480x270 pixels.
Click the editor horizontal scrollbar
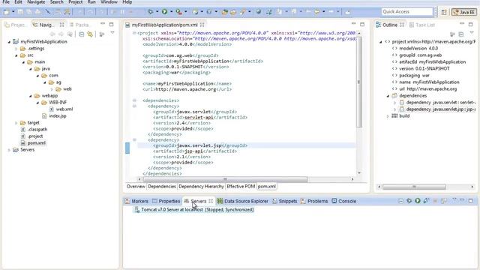click(225, 179)
